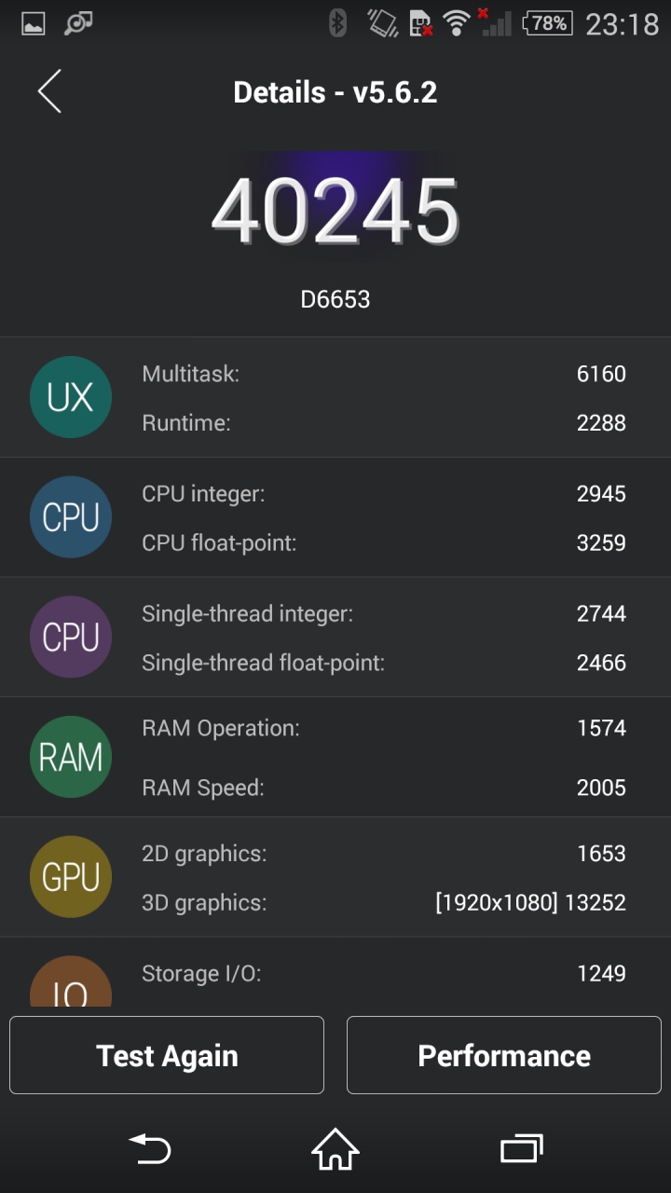Image resolution: width=671 pixels, height=1193 pixels.
Task: Tap the back arrow beside Details
Action: pyautogui.click(x=49, y=91)
